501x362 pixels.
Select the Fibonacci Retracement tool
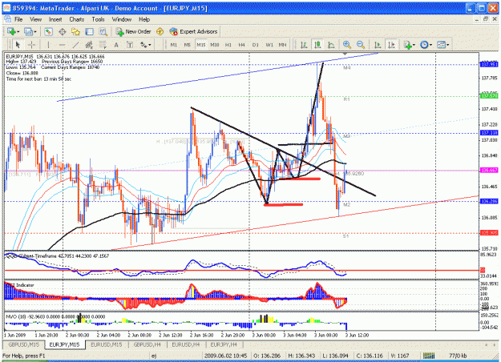click(x=103, y=45)
